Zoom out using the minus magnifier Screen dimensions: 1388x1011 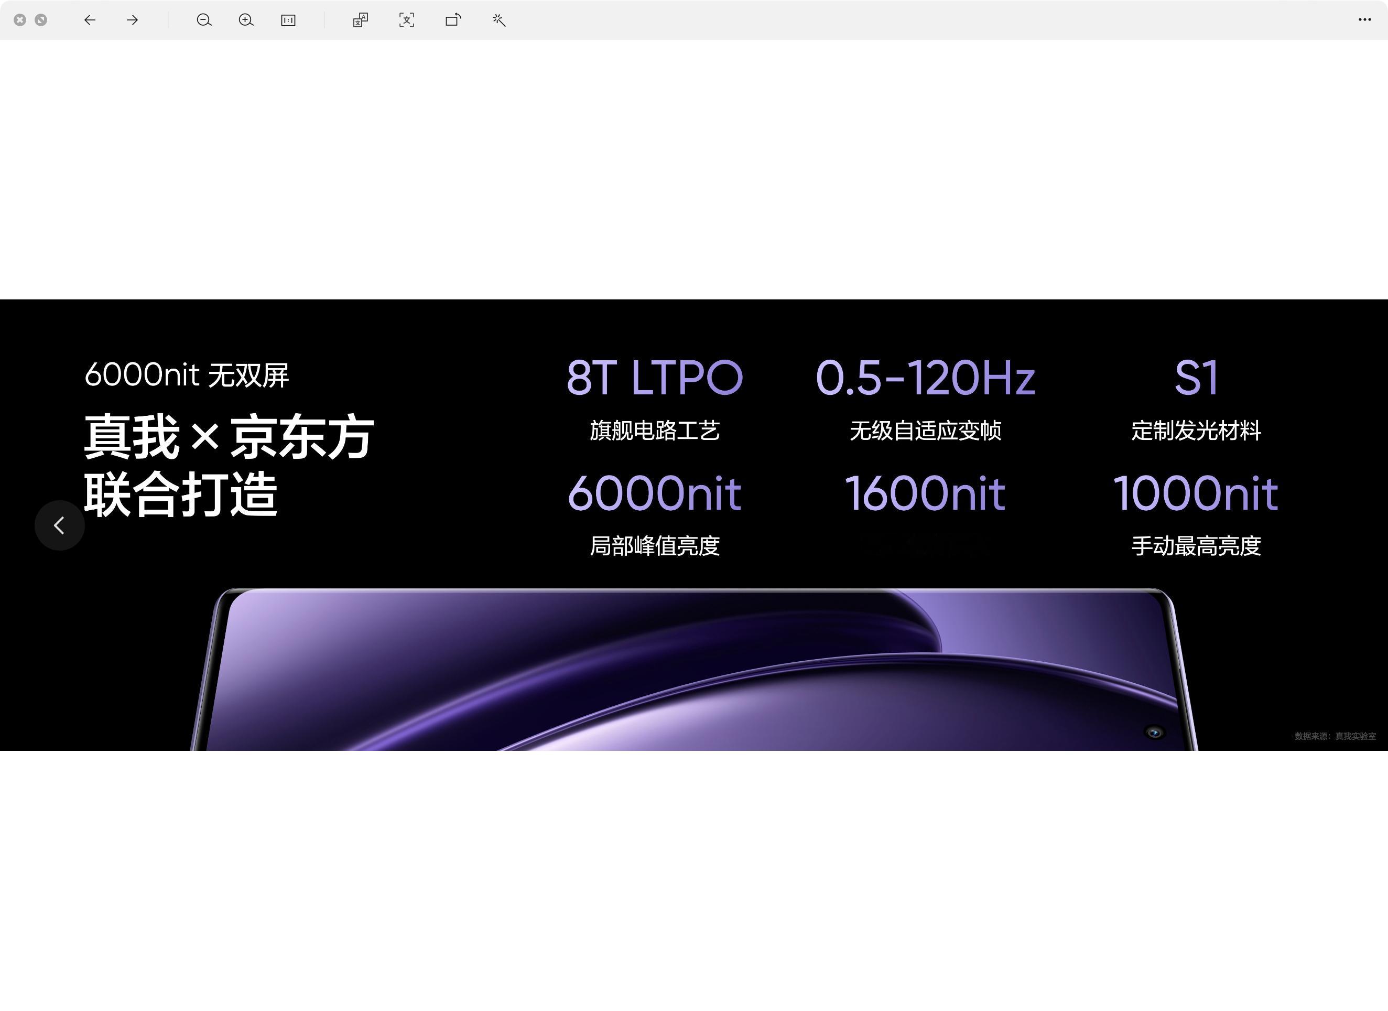[204, 20]
